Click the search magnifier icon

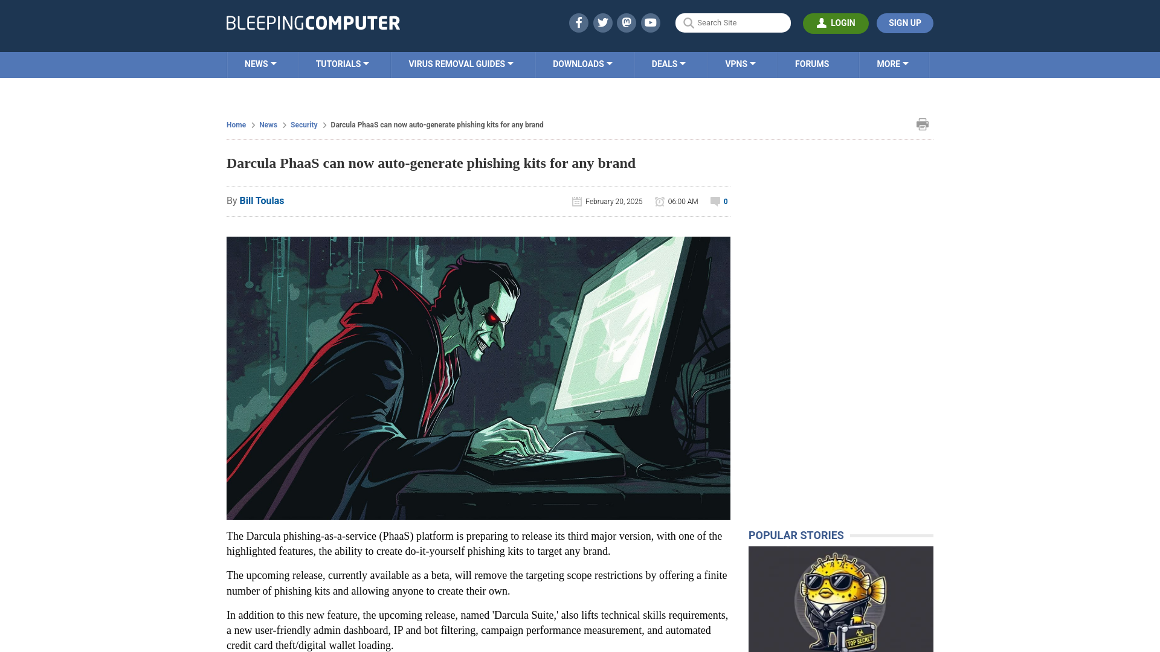[x=688, y=22]
